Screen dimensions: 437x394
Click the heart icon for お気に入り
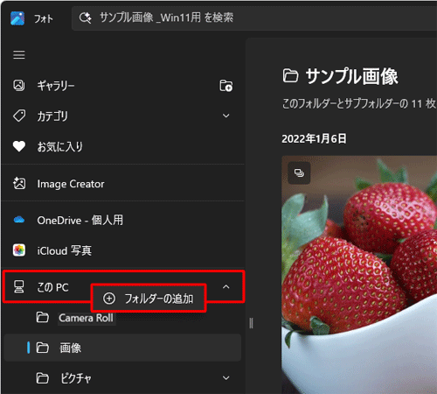[x=19, y=146]
